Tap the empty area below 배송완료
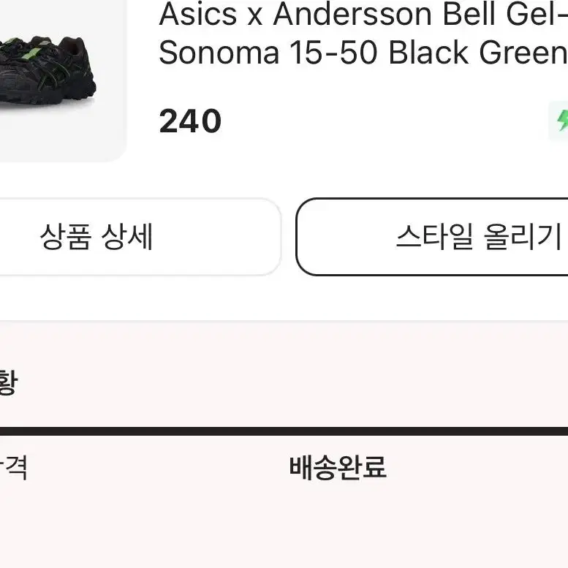This screenshot has height=568, width=568. [x=338, y=526]
